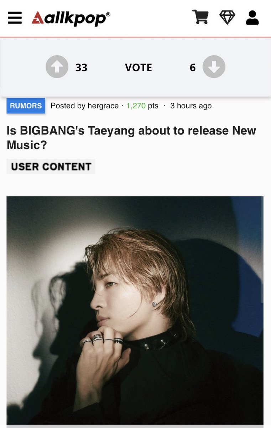Click the USER CONTENT badge
Screen dimensions: 271x428
[x=51, y=167]
